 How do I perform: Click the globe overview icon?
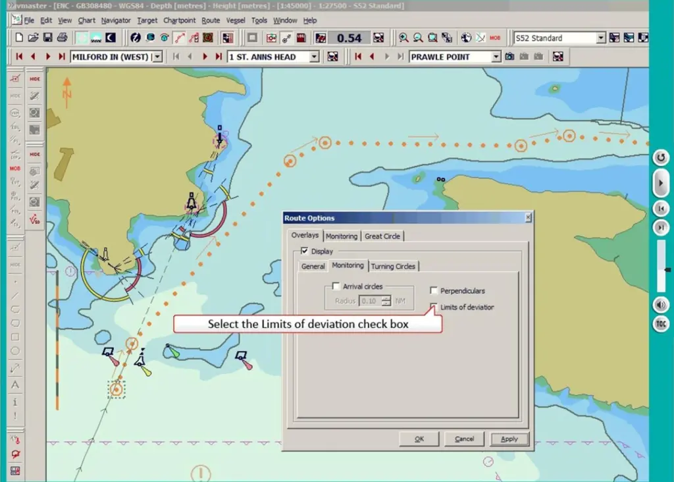[x=466, y=38]
